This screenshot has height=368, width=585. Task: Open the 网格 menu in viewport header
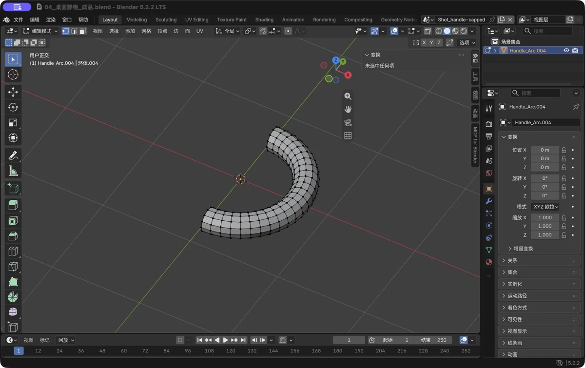pyautogui.click(x=146, y=31)
